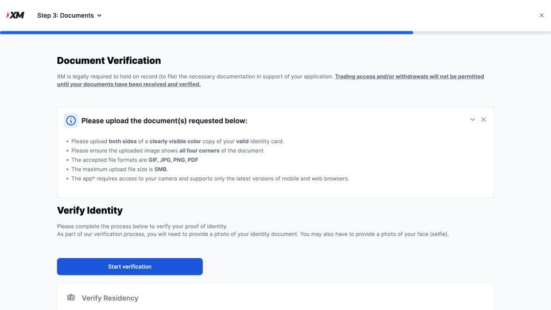551x310 pixels.
Task: Expand the Verify Residency section title
Action: [x=110, y=298]
